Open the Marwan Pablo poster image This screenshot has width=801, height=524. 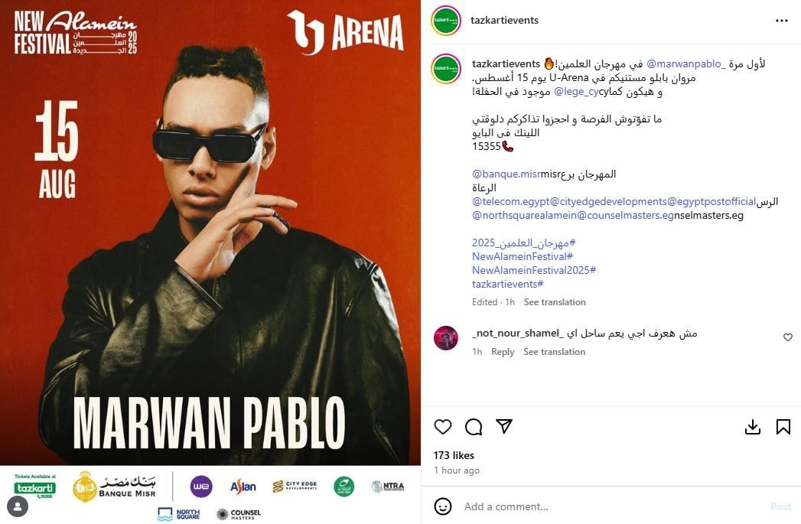(210, 233)
